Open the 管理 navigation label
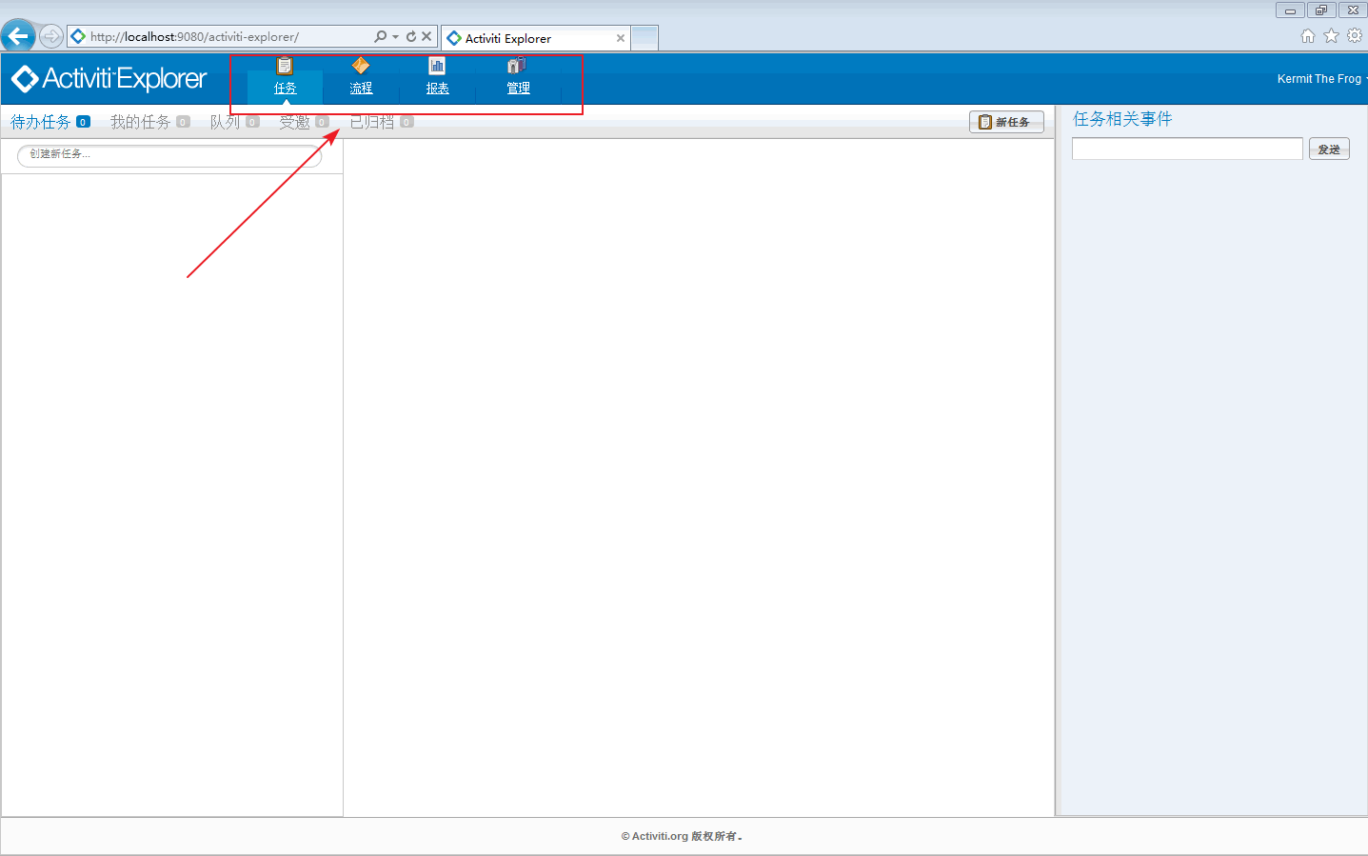The image size is (1368, 856). (518, 89)
